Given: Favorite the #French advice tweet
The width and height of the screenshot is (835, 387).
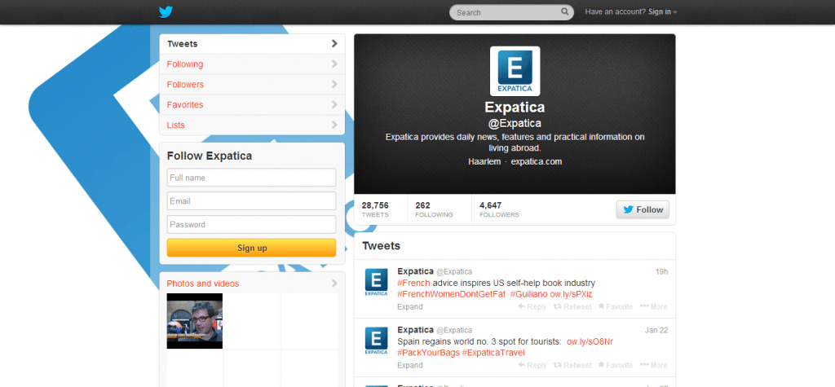Looking at the screenshot, I should click(615, 306).
